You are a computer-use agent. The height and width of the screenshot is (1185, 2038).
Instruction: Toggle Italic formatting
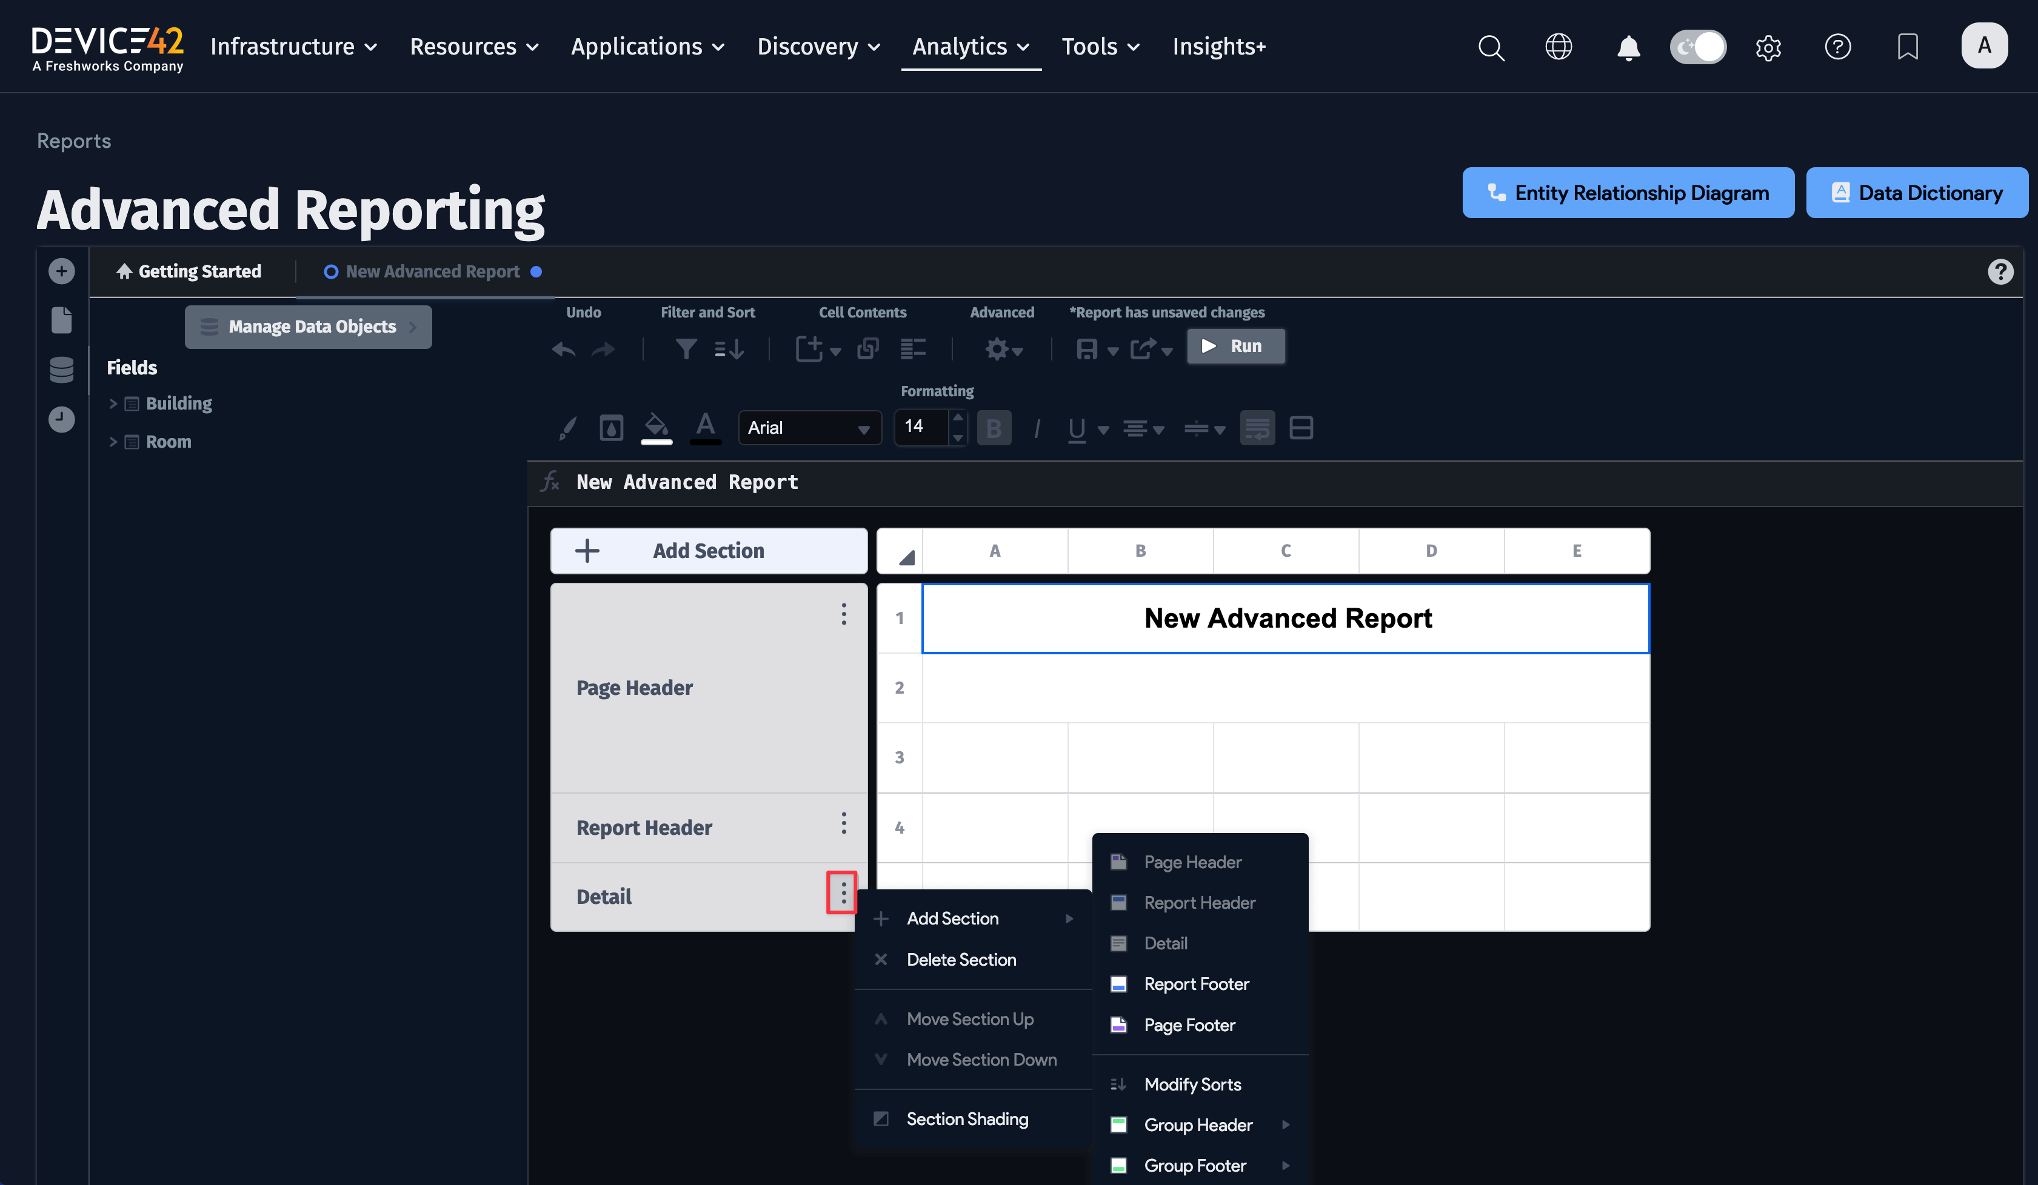coord(1037,428)
